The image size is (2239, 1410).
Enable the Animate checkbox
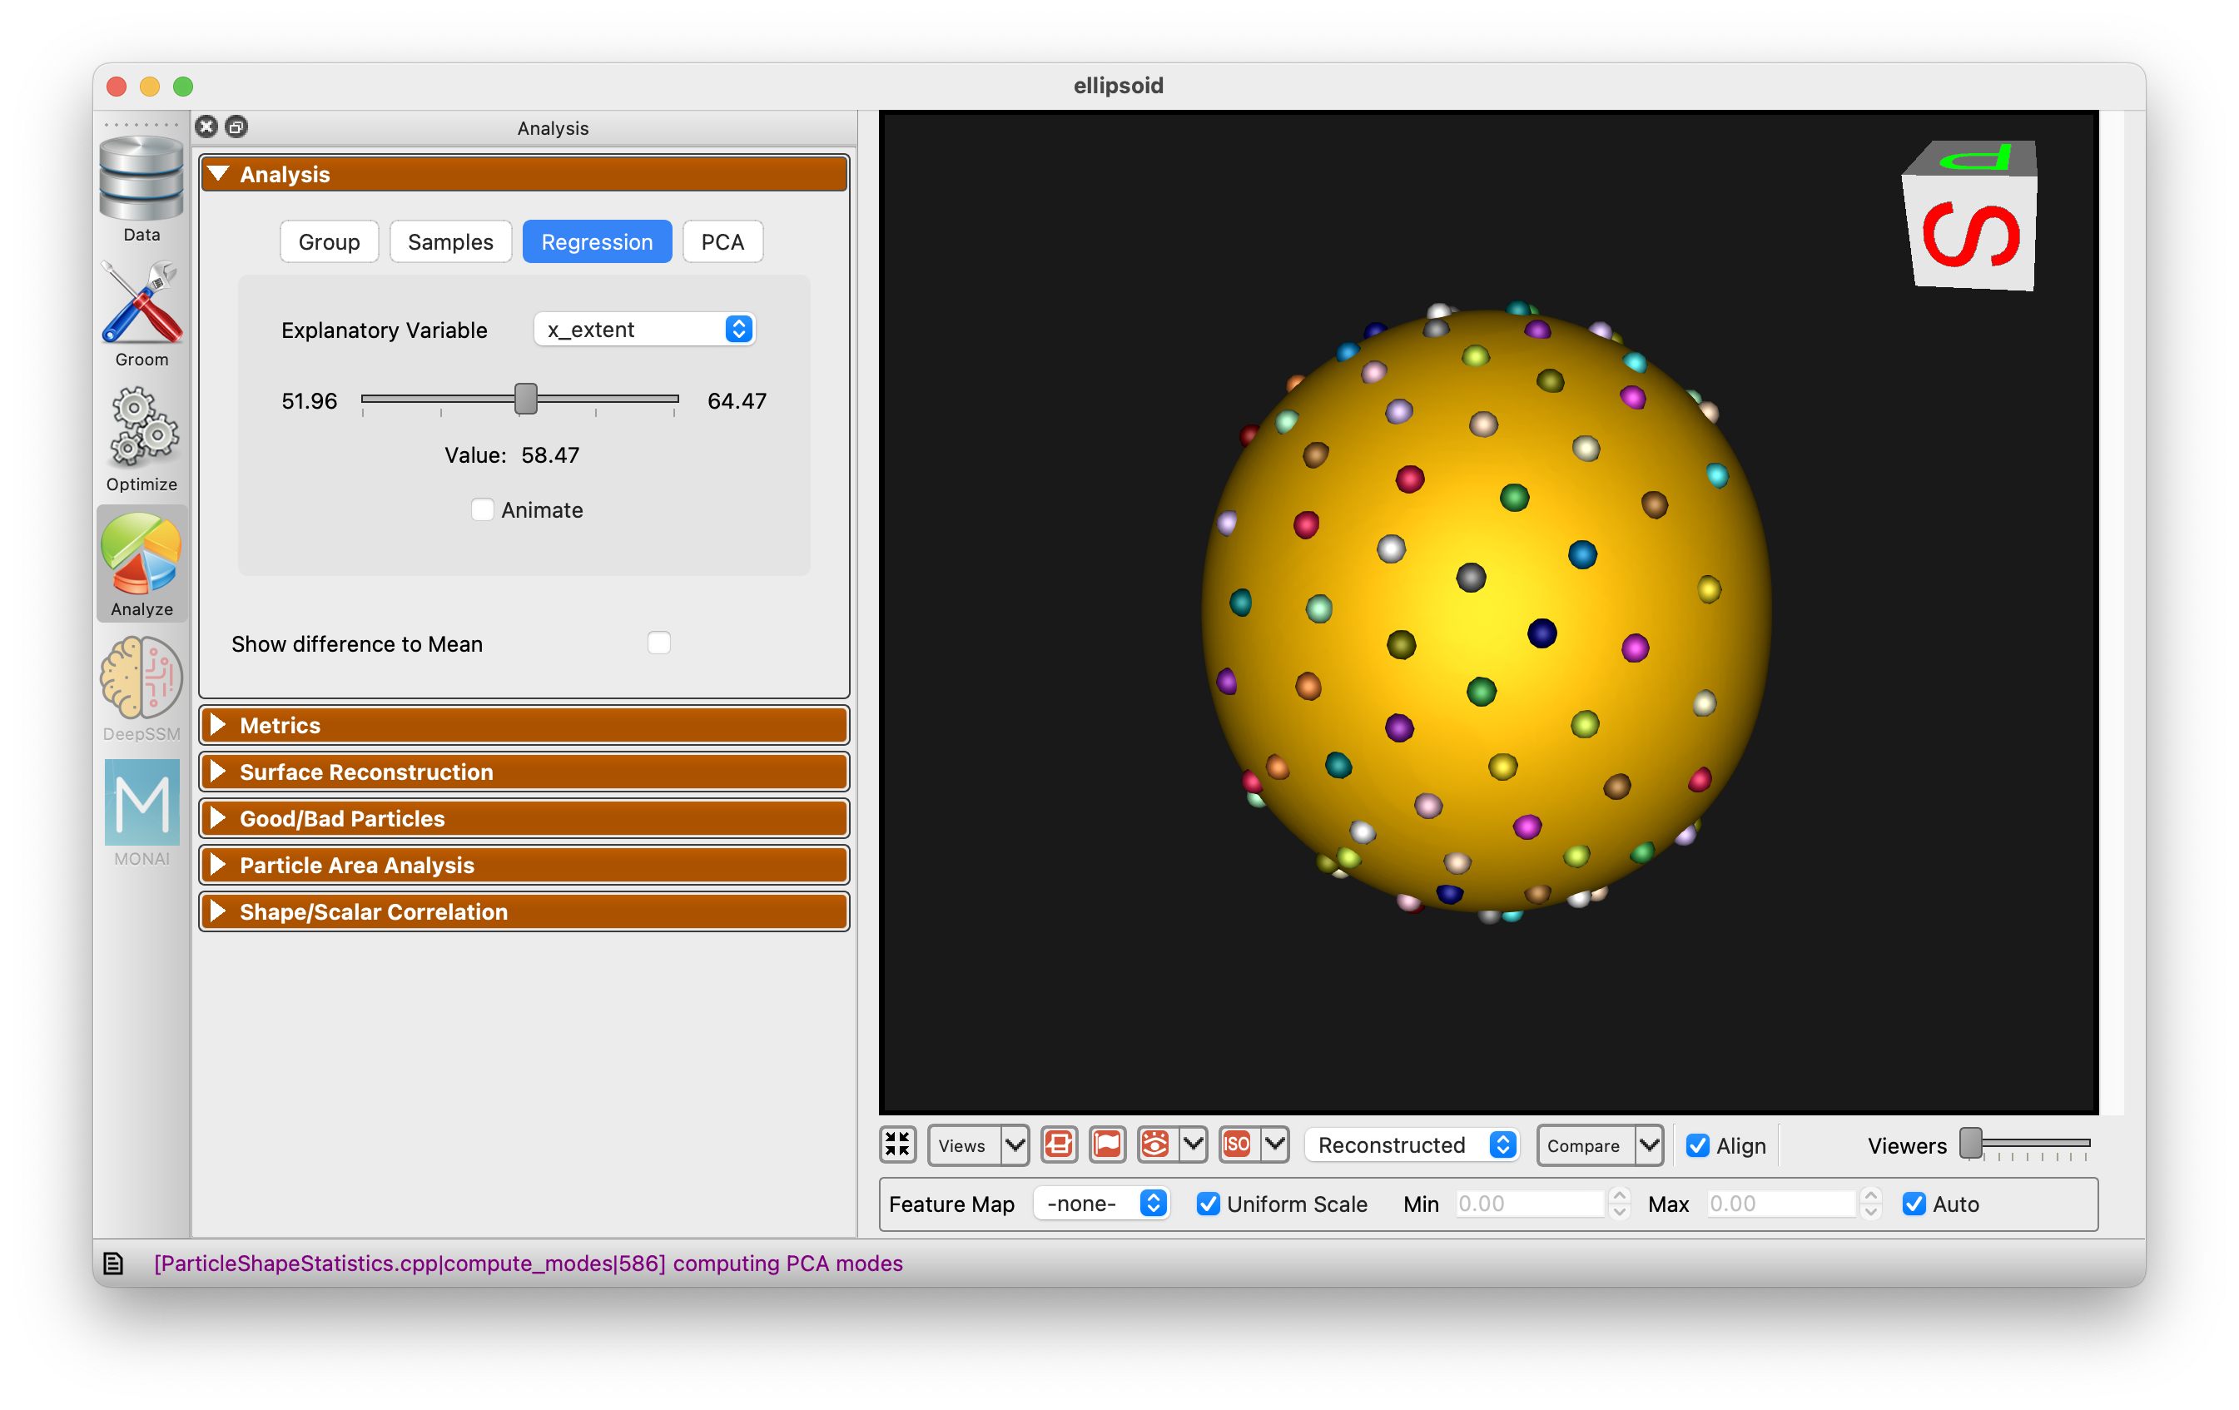click(x=482, y=509)
